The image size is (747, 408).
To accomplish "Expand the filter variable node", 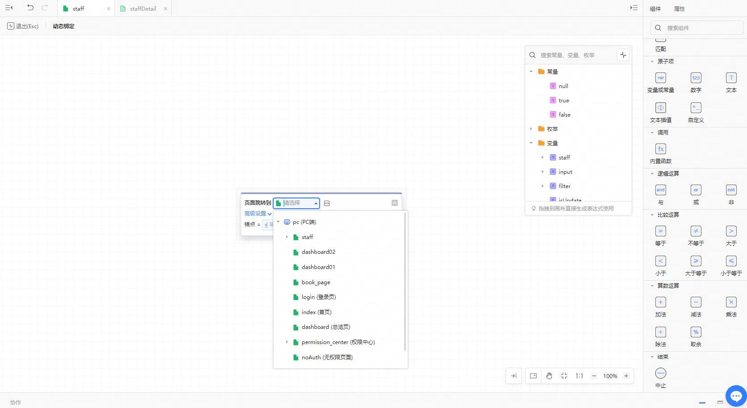I will [x=543, y=186].
